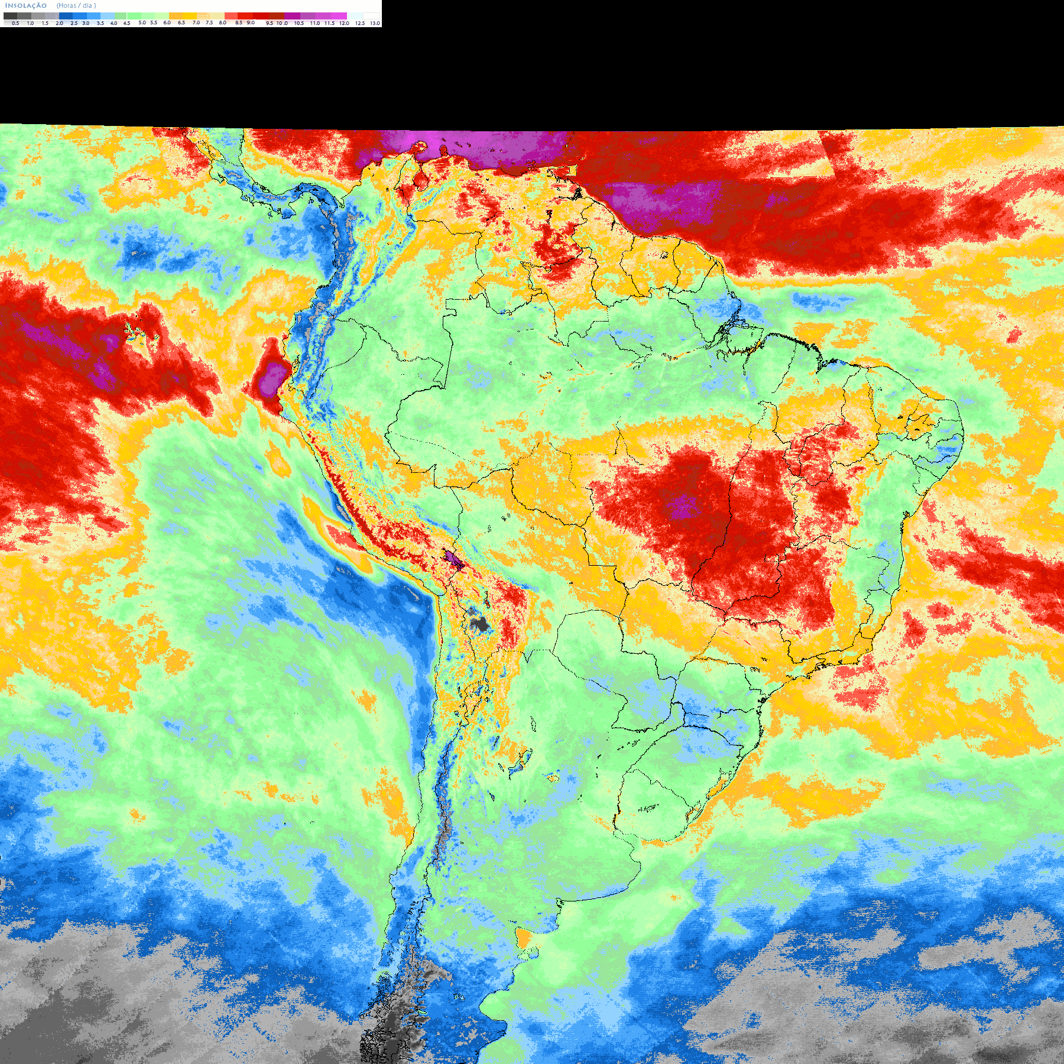
Task: Click the '10.0' legend value
Action: [x=282, y=23]
